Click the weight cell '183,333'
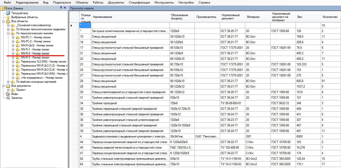The image size is (341, 168). 308,64
